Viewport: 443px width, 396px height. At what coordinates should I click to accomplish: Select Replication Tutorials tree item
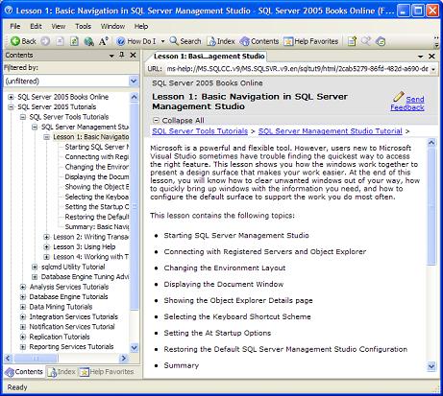60,337
